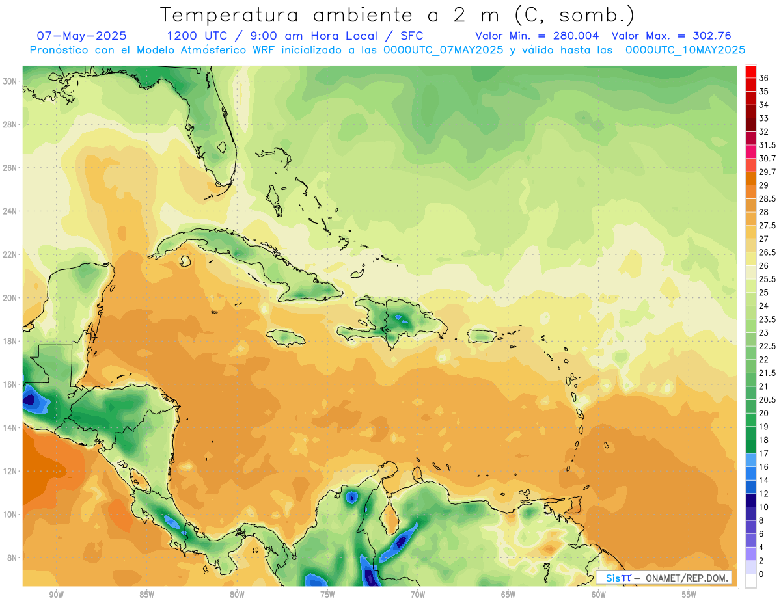The height and width of the screenshot is (603, 781).
Task: Click the '25.5' value on the color scale
Action: (767, 279)
